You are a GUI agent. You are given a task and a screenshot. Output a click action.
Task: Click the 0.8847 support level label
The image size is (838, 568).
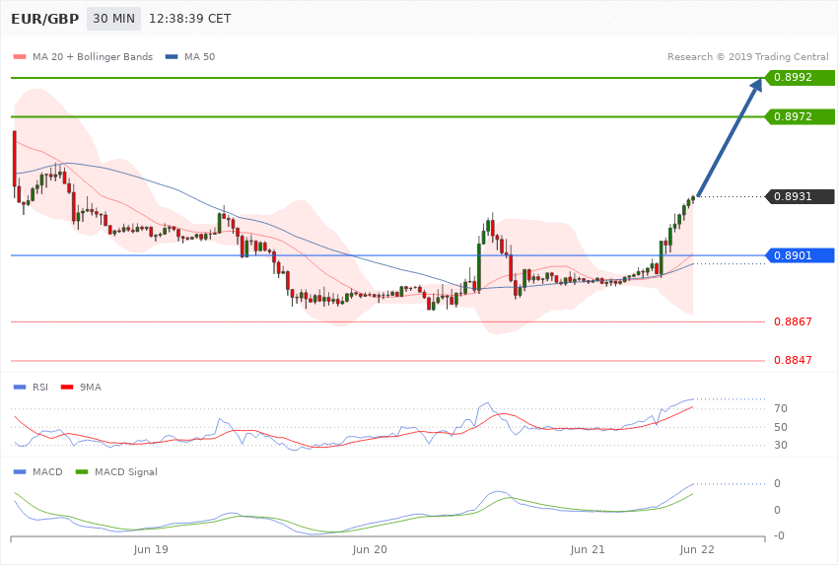click(x=793, y=360)
